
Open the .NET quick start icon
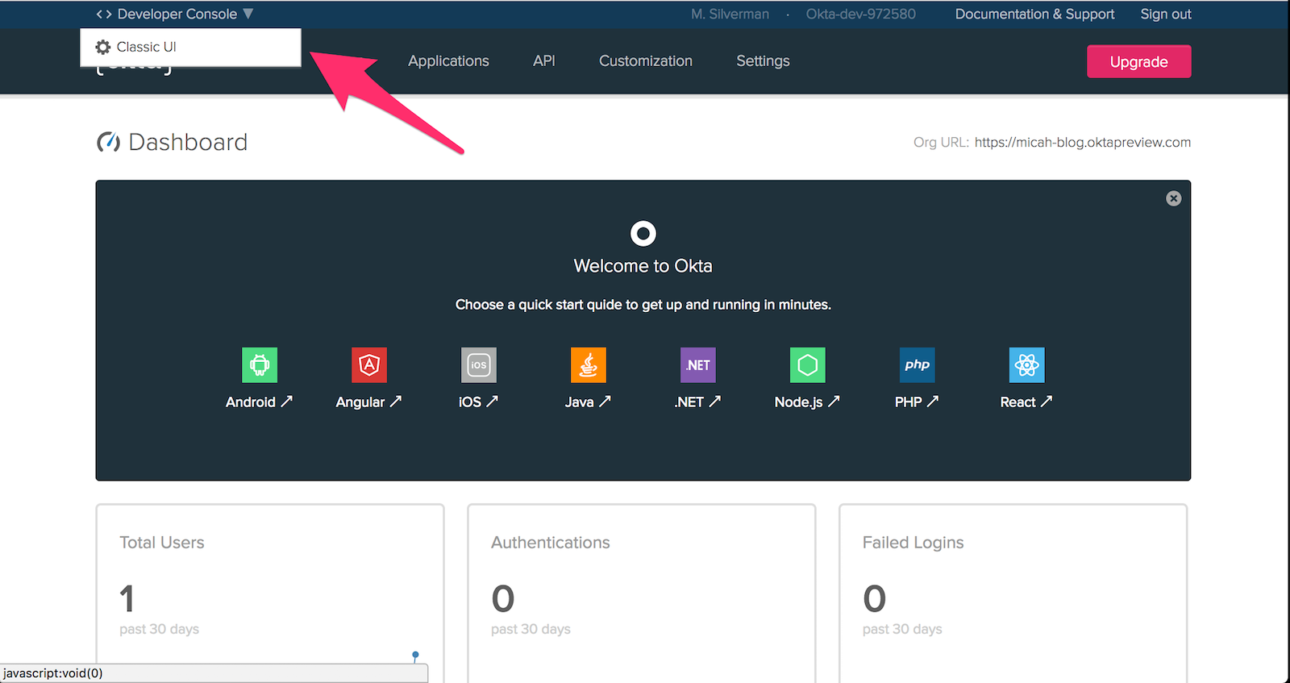pyautogui.click(x=697, y=365)
